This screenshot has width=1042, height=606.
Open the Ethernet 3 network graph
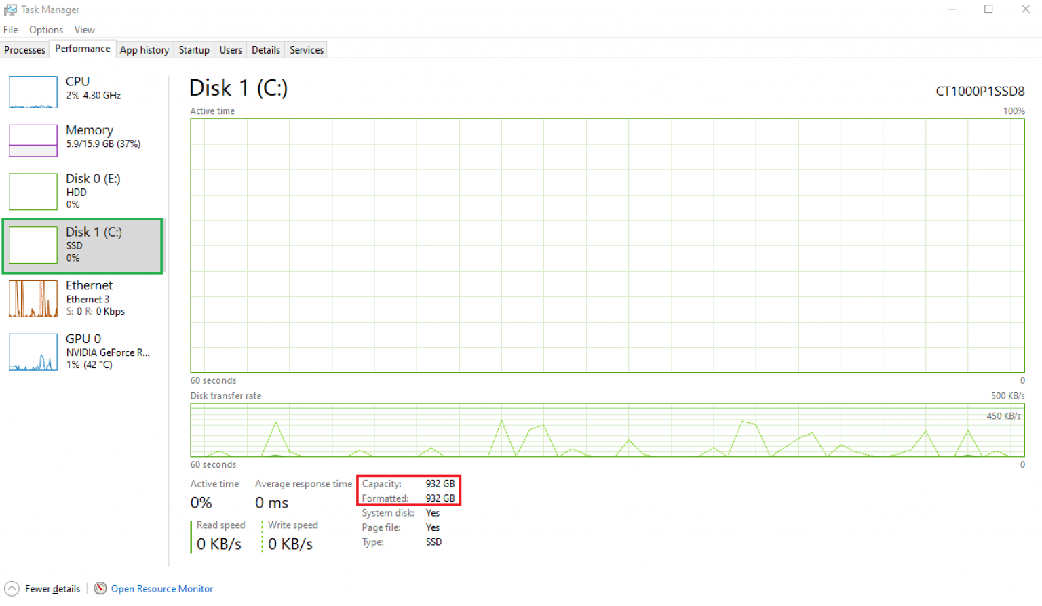click(33, 298)
